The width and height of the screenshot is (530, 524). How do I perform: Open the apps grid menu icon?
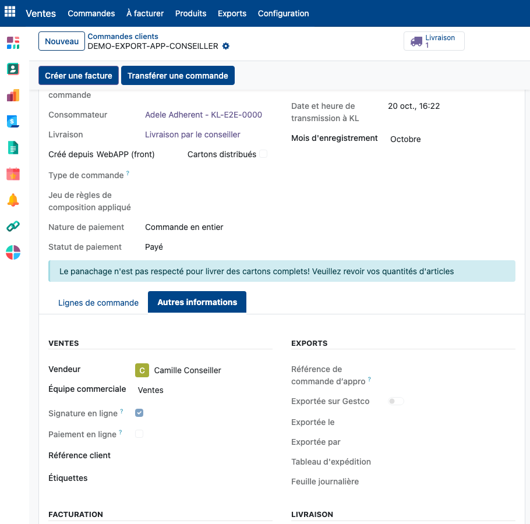coord(10,12)
